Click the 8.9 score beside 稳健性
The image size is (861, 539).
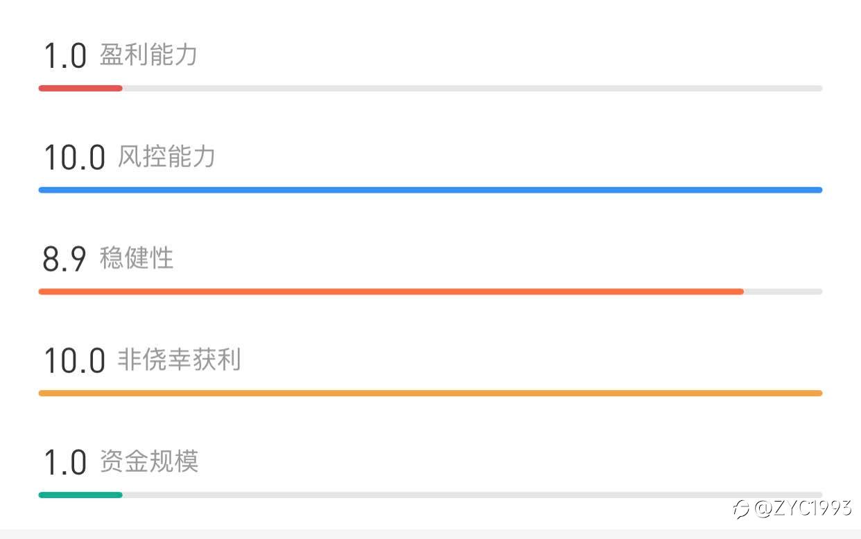[x=64, y=260]
